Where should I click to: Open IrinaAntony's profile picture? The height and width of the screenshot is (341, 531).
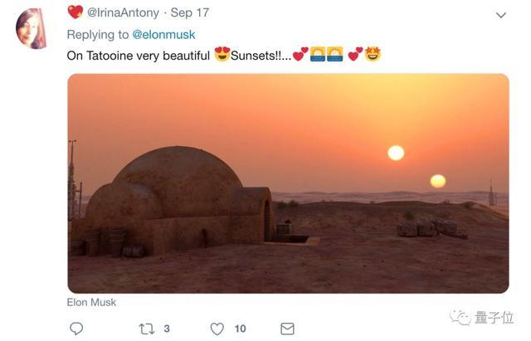(32, 29)
